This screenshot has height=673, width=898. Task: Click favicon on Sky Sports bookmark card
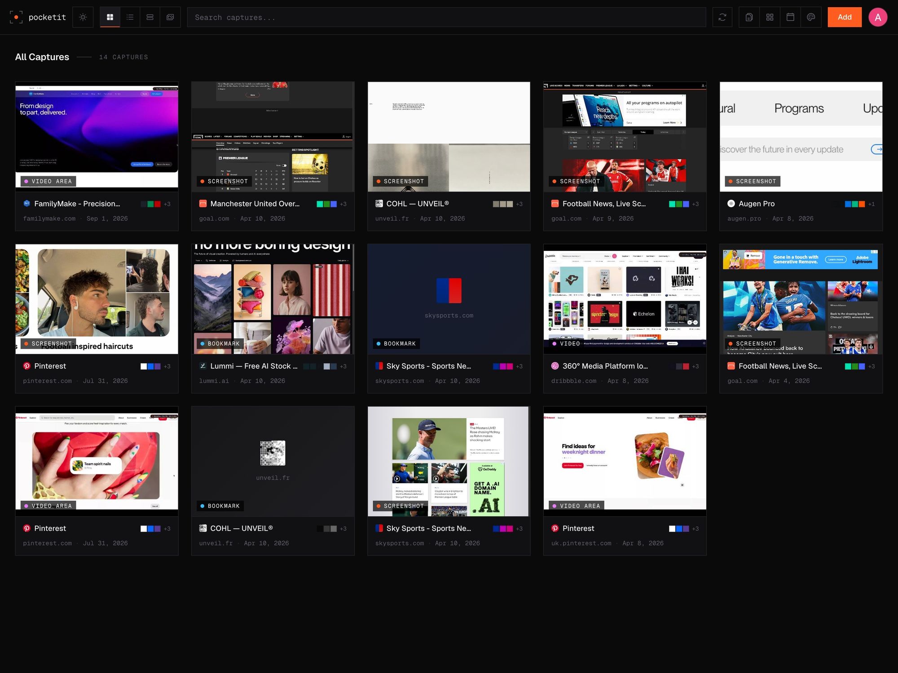point(379,366)
